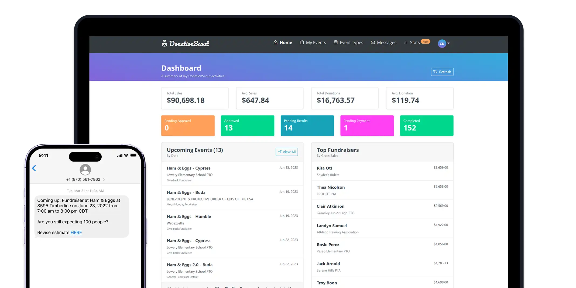
Task: Open the Ham & Eggs 2.0 - Buda event
Action: (232, 270)
